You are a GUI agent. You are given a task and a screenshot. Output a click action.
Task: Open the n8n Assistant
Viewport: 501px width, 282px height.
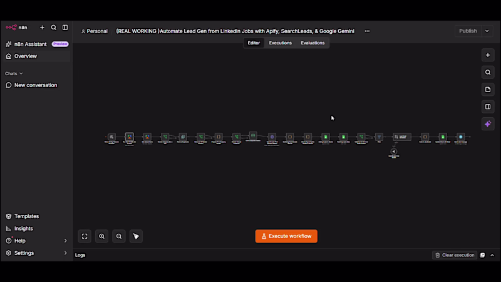coord(30,44)
